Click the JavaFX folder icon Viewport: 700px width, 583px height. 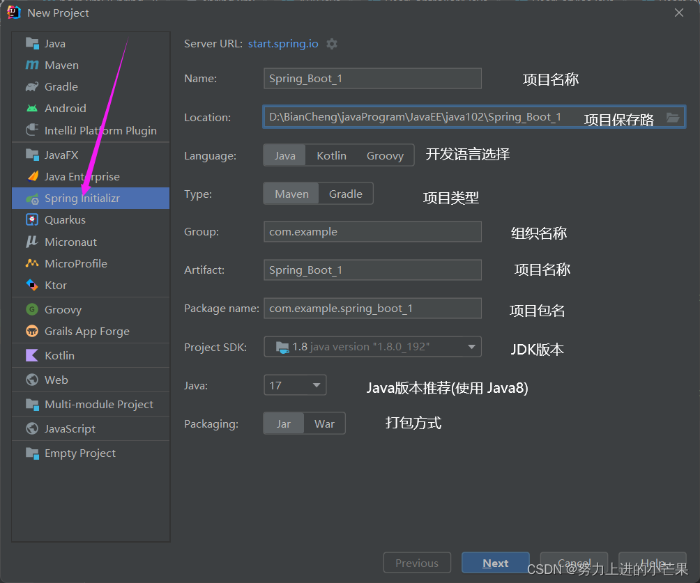[x=32, y=155]
